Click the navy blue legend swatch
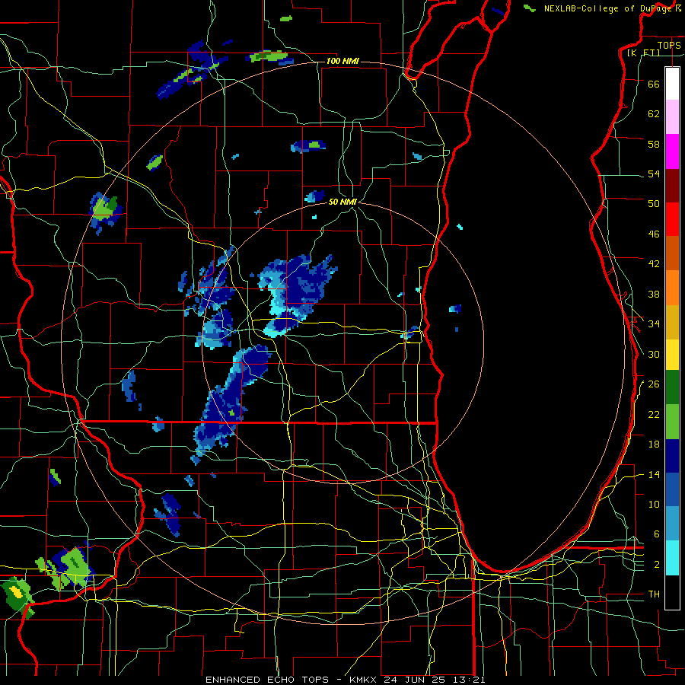 pos(672,456)
